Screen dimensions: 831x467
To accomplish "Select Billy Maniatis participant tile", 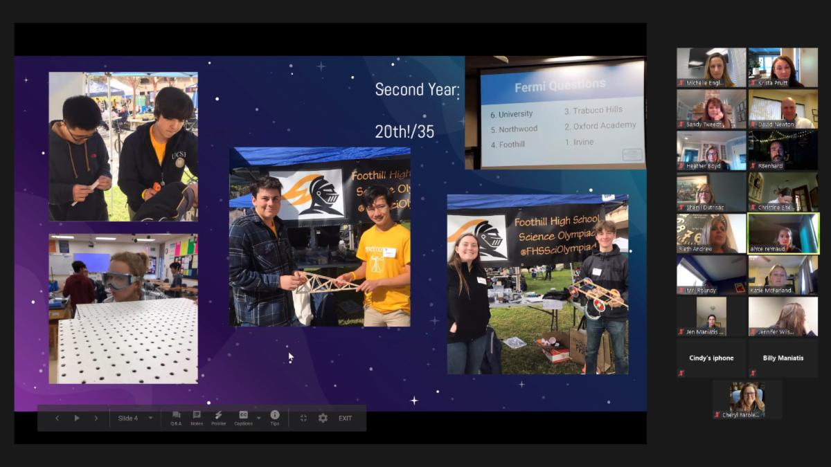I will coord(783,358).
